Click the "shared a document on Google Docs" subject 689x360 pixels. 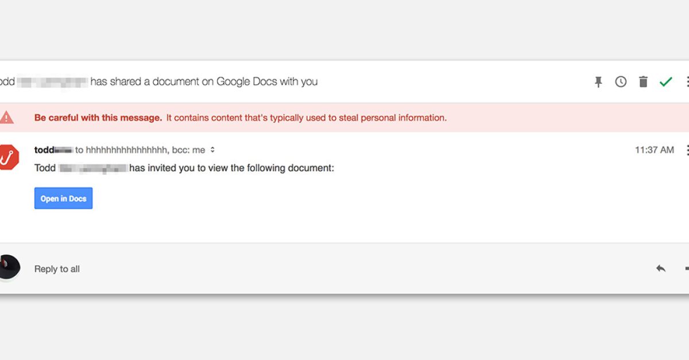point(204,81)
